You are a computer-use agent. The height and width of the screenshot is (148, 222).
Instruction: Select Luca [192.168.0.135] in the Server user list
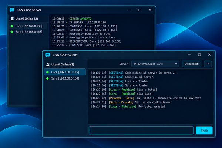click(28, 26)
